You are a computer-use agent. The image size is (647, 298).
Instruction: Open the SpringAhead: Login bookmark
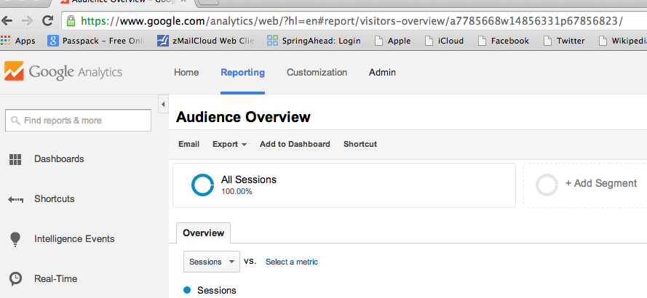coord(314,41)
